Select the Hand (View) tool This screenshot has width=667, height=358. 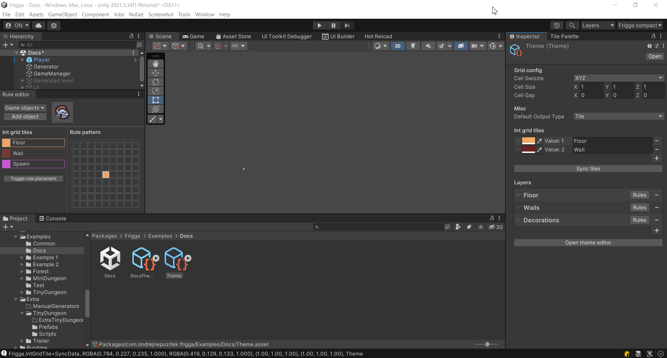coord(156,64)
